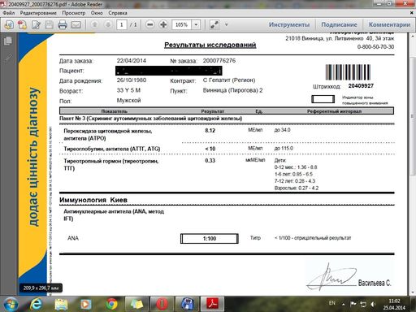Image resolution: width=416 pixels, height=312 pixels.
Task: Open the zoom level dropdown arrow
Action: pos(196,25)
